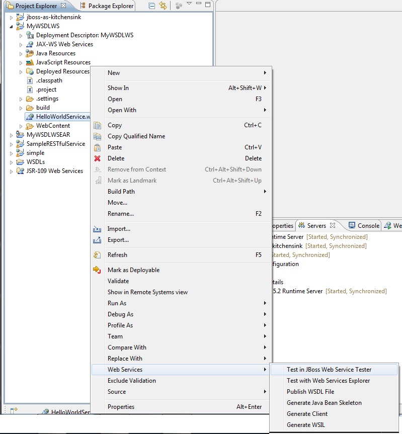402x434 pixels.
Task: Click the .project file icon
Action: pos(30,90)
